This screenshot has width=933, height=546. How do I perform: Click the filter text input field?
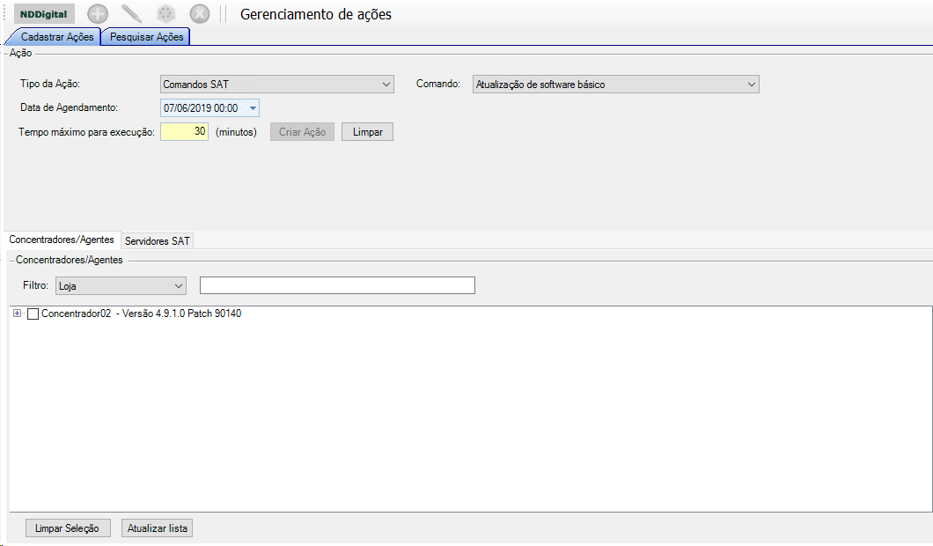(337, 285)
